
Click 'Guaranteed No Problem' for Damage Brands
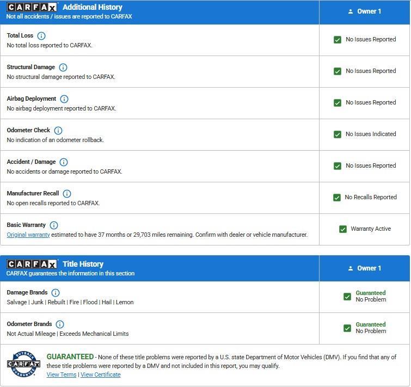(371, 296)
